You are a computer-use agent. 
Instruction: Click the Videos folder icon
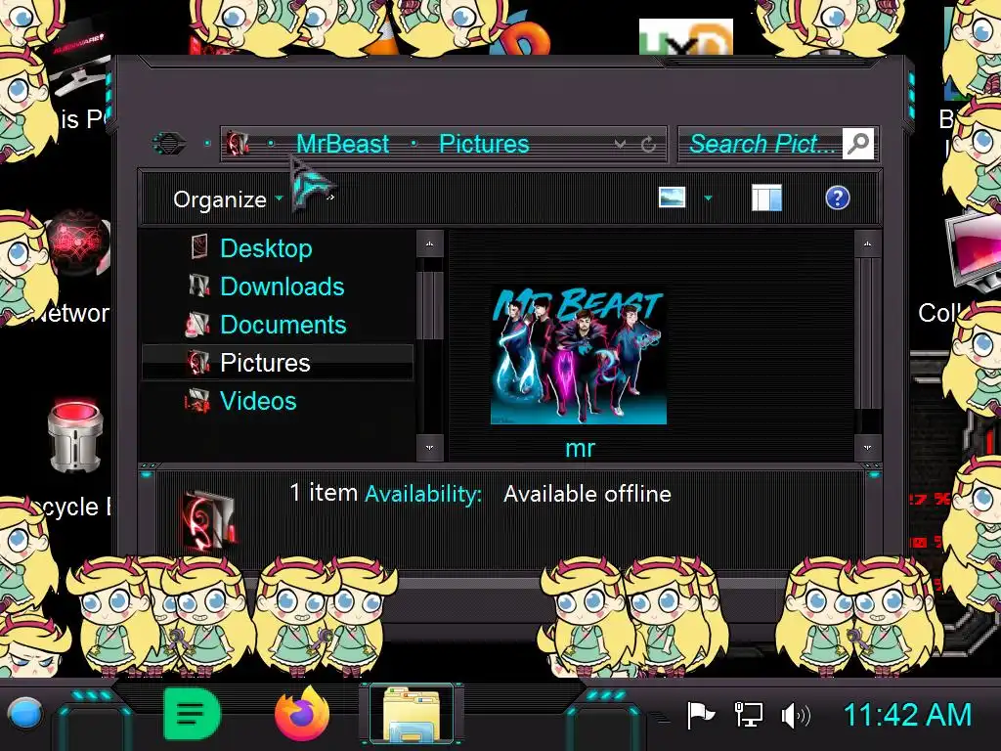[x=197, y=401]
